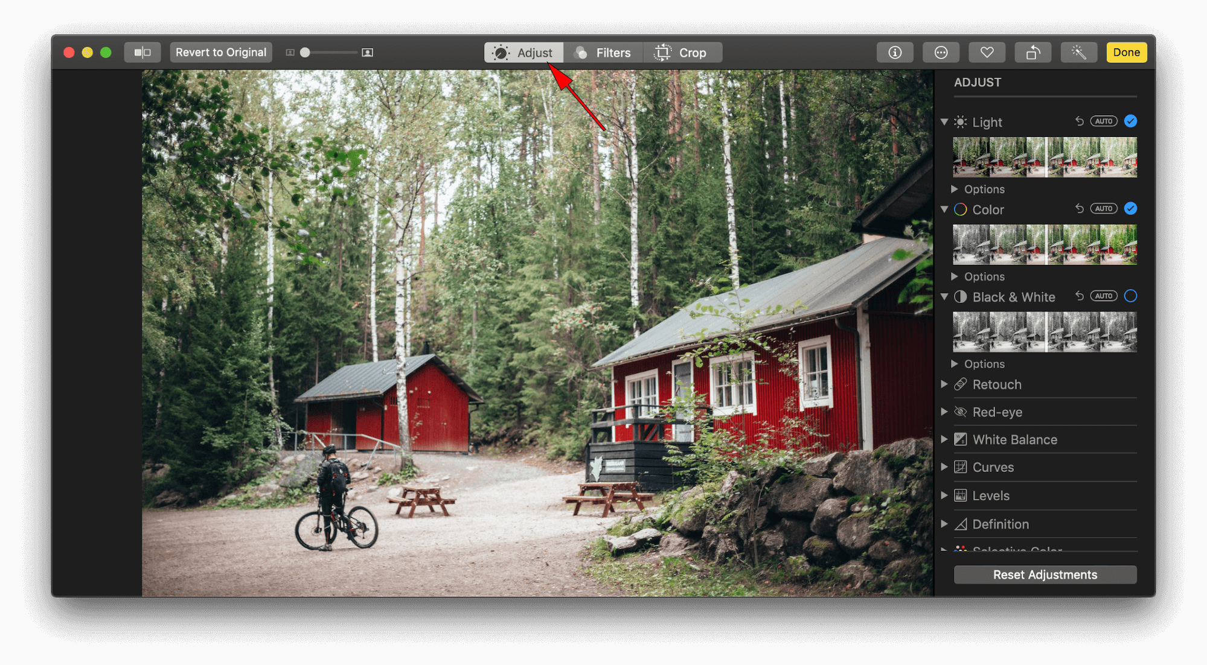Click the Color thumbnail strip slider

(1045, 244)
